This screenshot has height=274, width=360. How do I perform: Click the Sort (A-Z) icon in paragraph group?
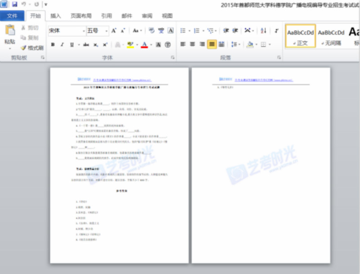click(x=264, y=31)
